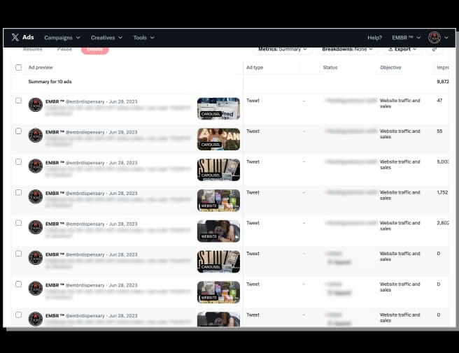Sort by Status column header

330,68
